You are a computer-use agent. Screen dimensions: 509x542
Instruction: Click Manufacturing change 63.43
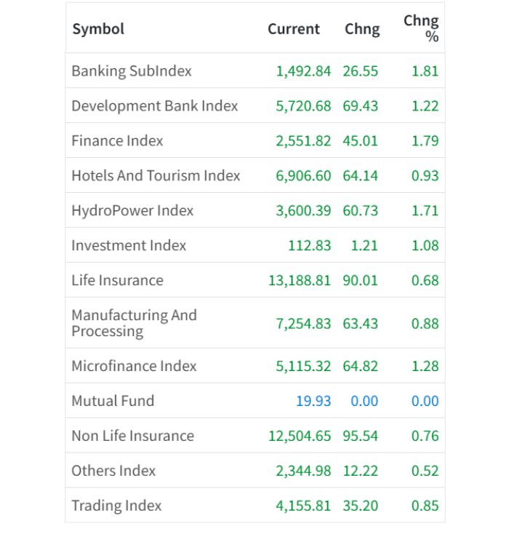(361, 324)
